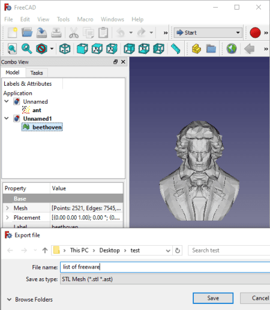Click the Cut scissors icon
270x310 pixels.
[74, 32]
